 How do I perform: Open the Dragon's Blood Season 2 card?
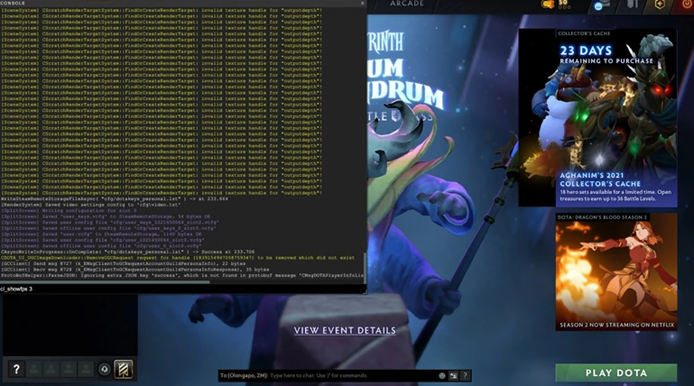click(x=616, y=272)
